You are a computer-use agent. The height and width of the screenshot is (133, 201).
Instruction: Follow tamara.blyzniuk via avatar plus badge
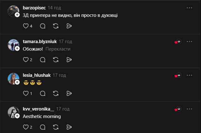17,48
